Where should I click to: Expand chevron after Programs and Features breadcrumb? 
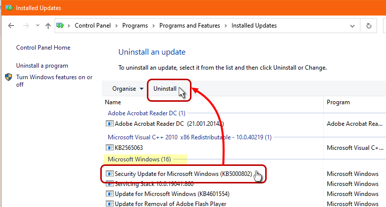(x=226, y=26)
